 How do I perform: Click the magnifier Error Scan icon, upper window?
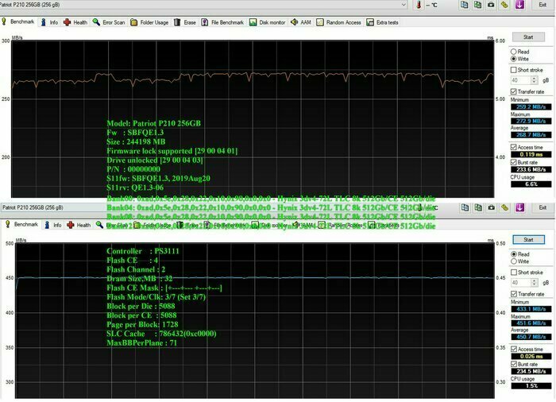[x=96, y=22]
